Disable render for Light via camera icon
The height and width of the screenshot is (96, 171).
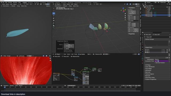click(x=170, y=11)
